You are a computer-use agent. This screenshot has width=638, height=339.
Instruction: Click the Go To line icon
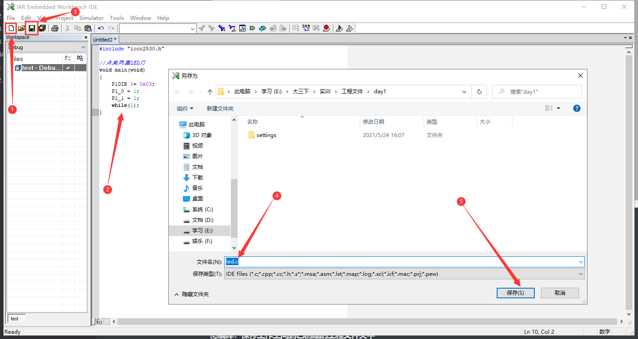pos(242,28)
